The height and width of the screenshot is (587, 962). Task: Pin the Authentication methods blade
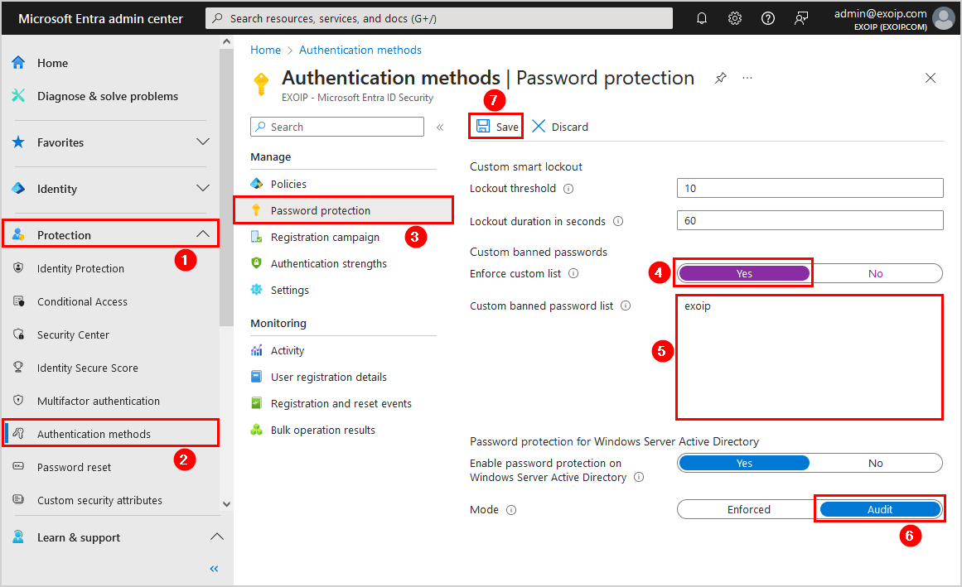tap(721, 78)
